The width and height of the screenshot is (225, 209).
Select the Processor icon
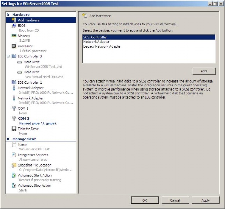(x=14, y=46)
